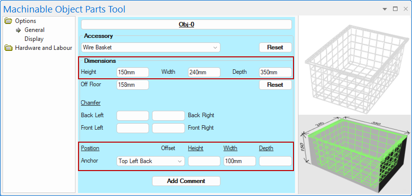Click the Accessory group heading
This screenshot has height=196, width=412.
(x=98, y=36)
